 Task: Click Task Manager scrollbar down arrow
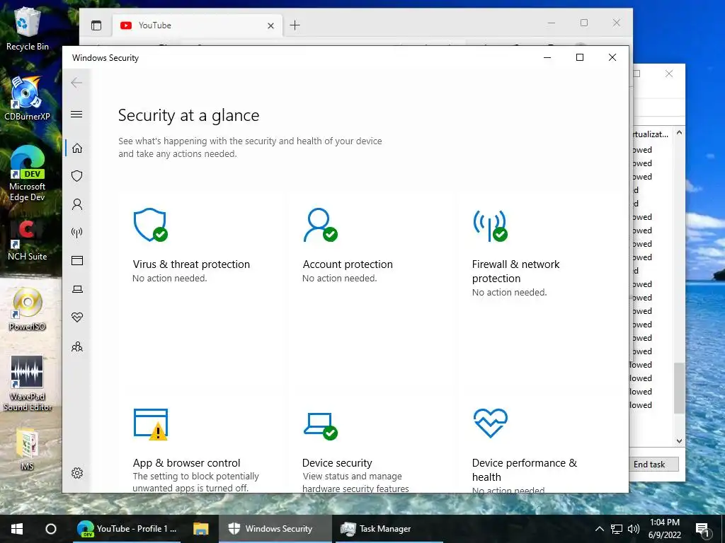pyautogui.click(x=679, y=440)
